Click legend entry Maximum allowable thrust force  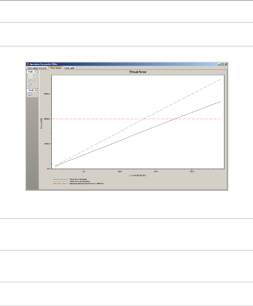[86, 184]
